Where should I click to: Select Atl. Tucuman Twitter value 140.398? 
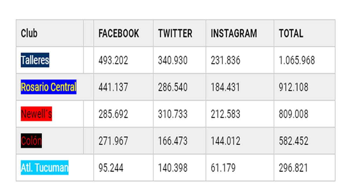pos(173,168)
